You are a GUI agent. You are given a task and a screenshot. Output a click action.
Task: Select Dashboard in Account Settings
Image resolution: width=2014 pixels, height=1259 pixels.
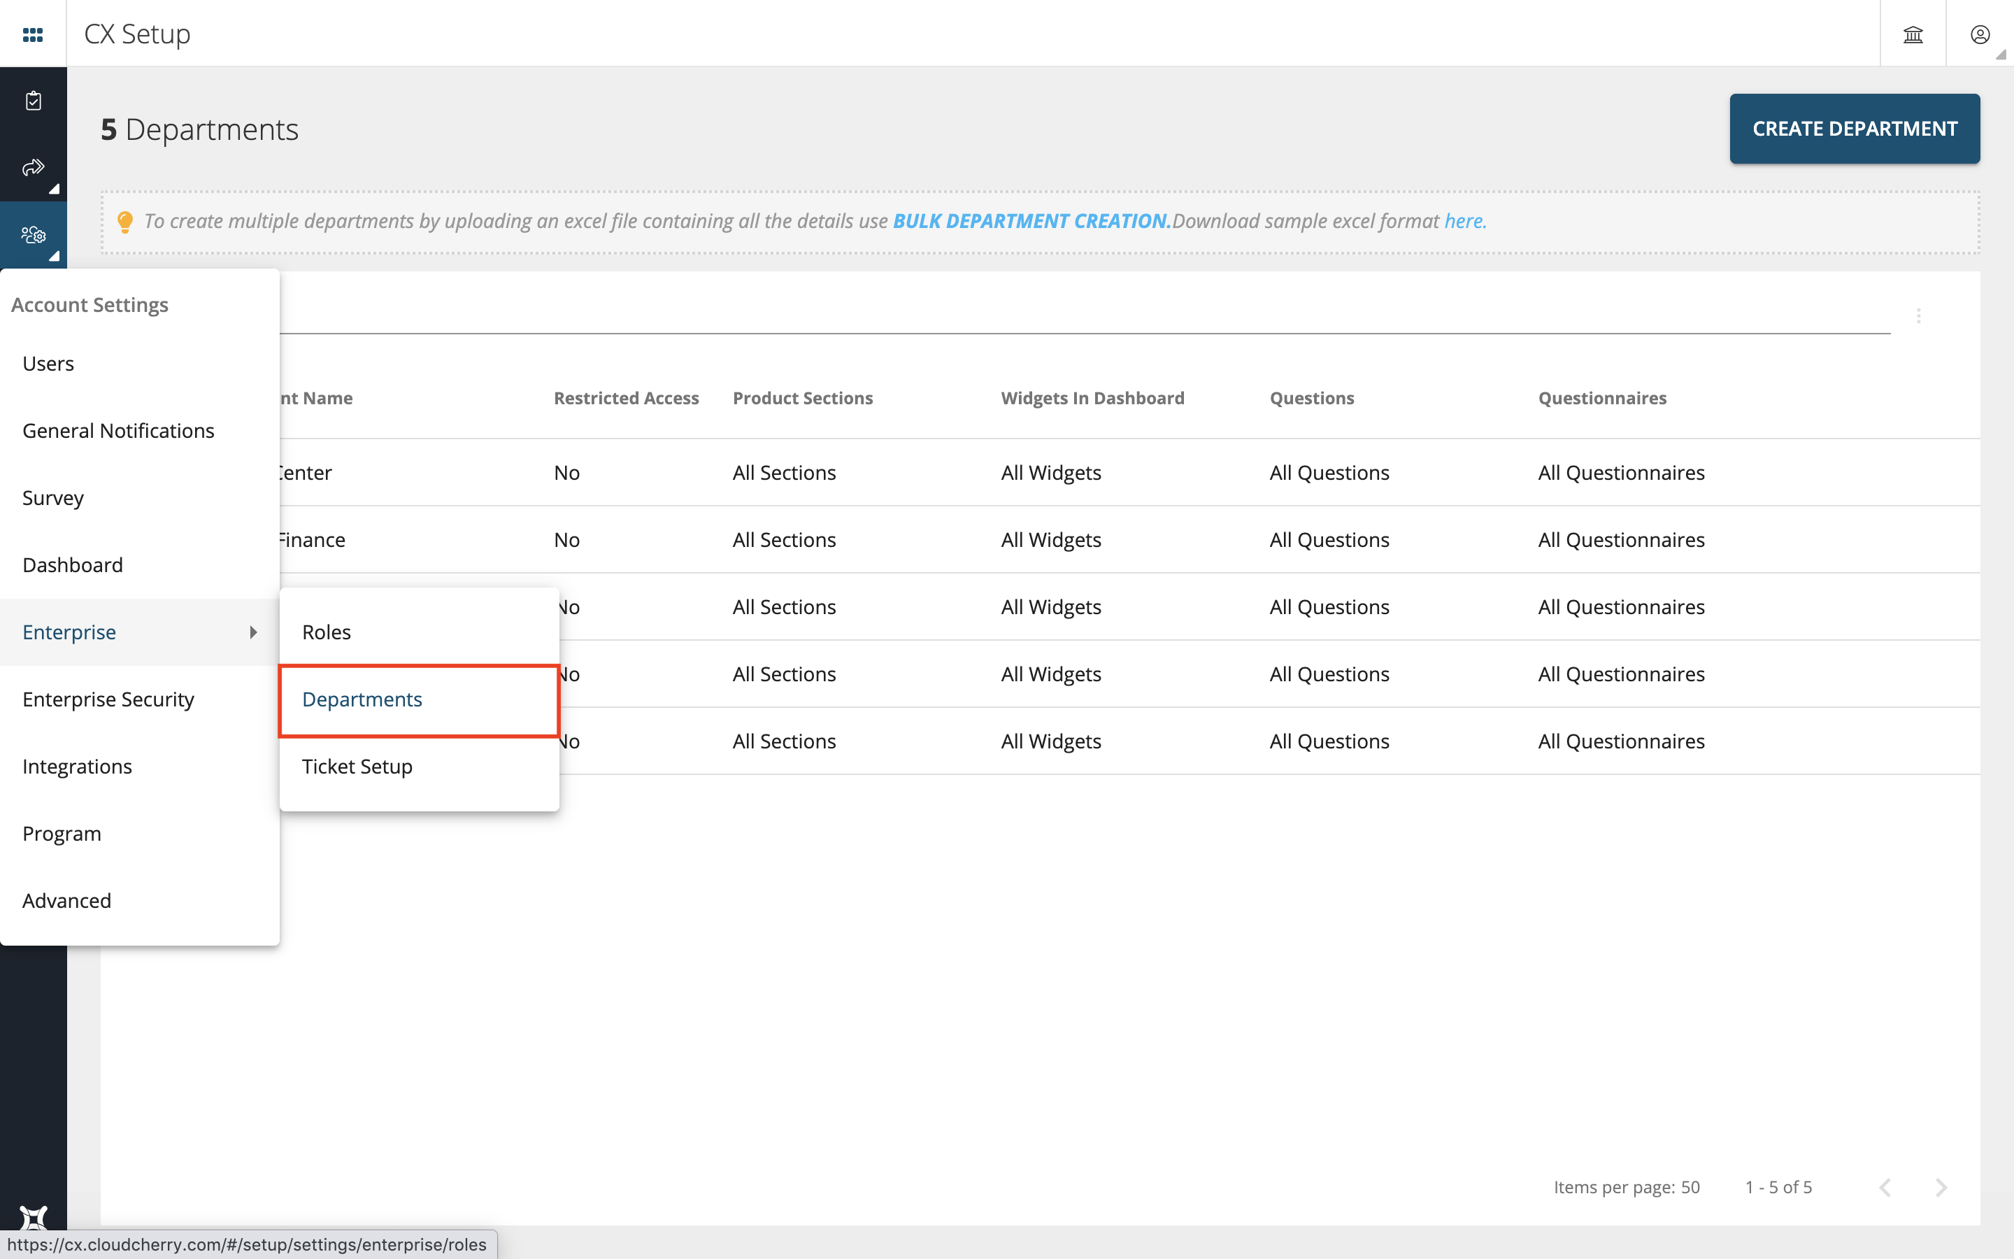pyautogui.click(x=140, y=564)
